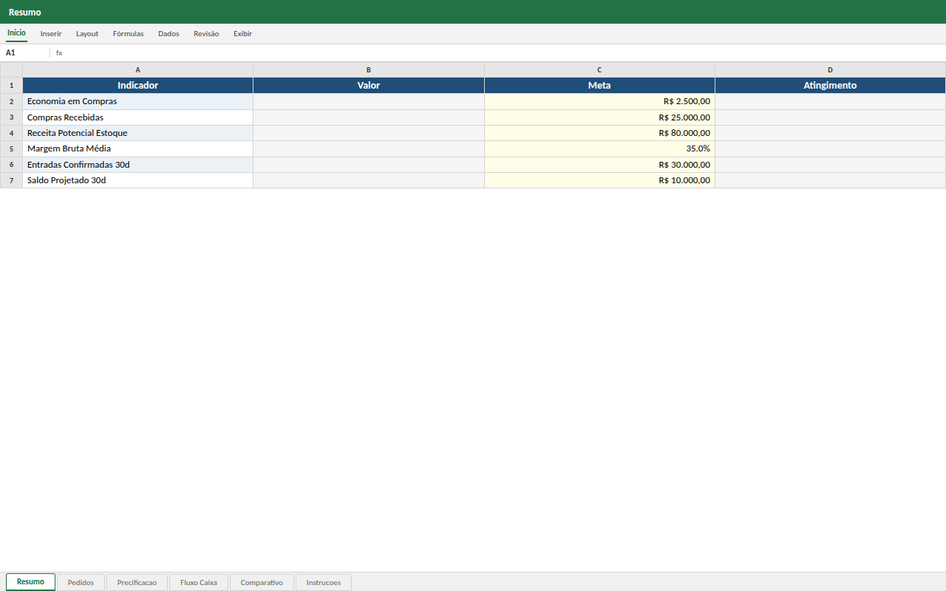Click the fx formula bar field
Image resolution: width=946 pixels, height=591 pixels.
point(500,53)
